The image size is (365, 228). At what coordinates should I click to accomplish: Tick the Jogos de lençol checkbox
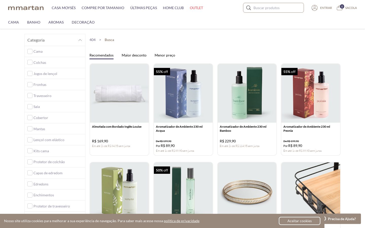pos(30,73)
